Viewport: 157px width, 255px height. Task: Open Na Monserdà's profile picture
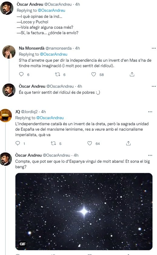9,52
